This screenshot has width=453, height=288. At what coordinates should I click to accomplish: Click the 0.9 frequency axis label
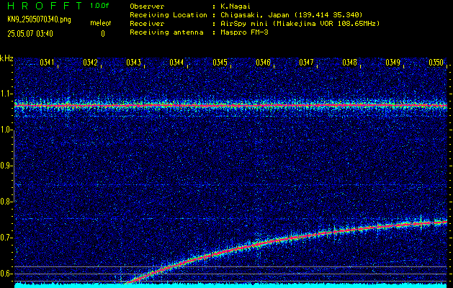tap(6, 166)
